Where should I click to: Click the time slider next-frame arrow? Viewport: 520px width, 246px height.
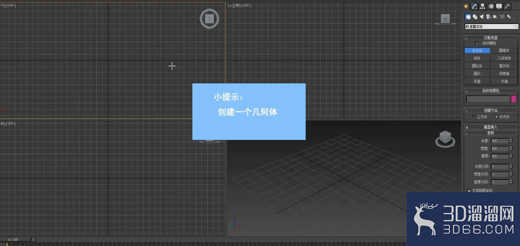point(33,239)
